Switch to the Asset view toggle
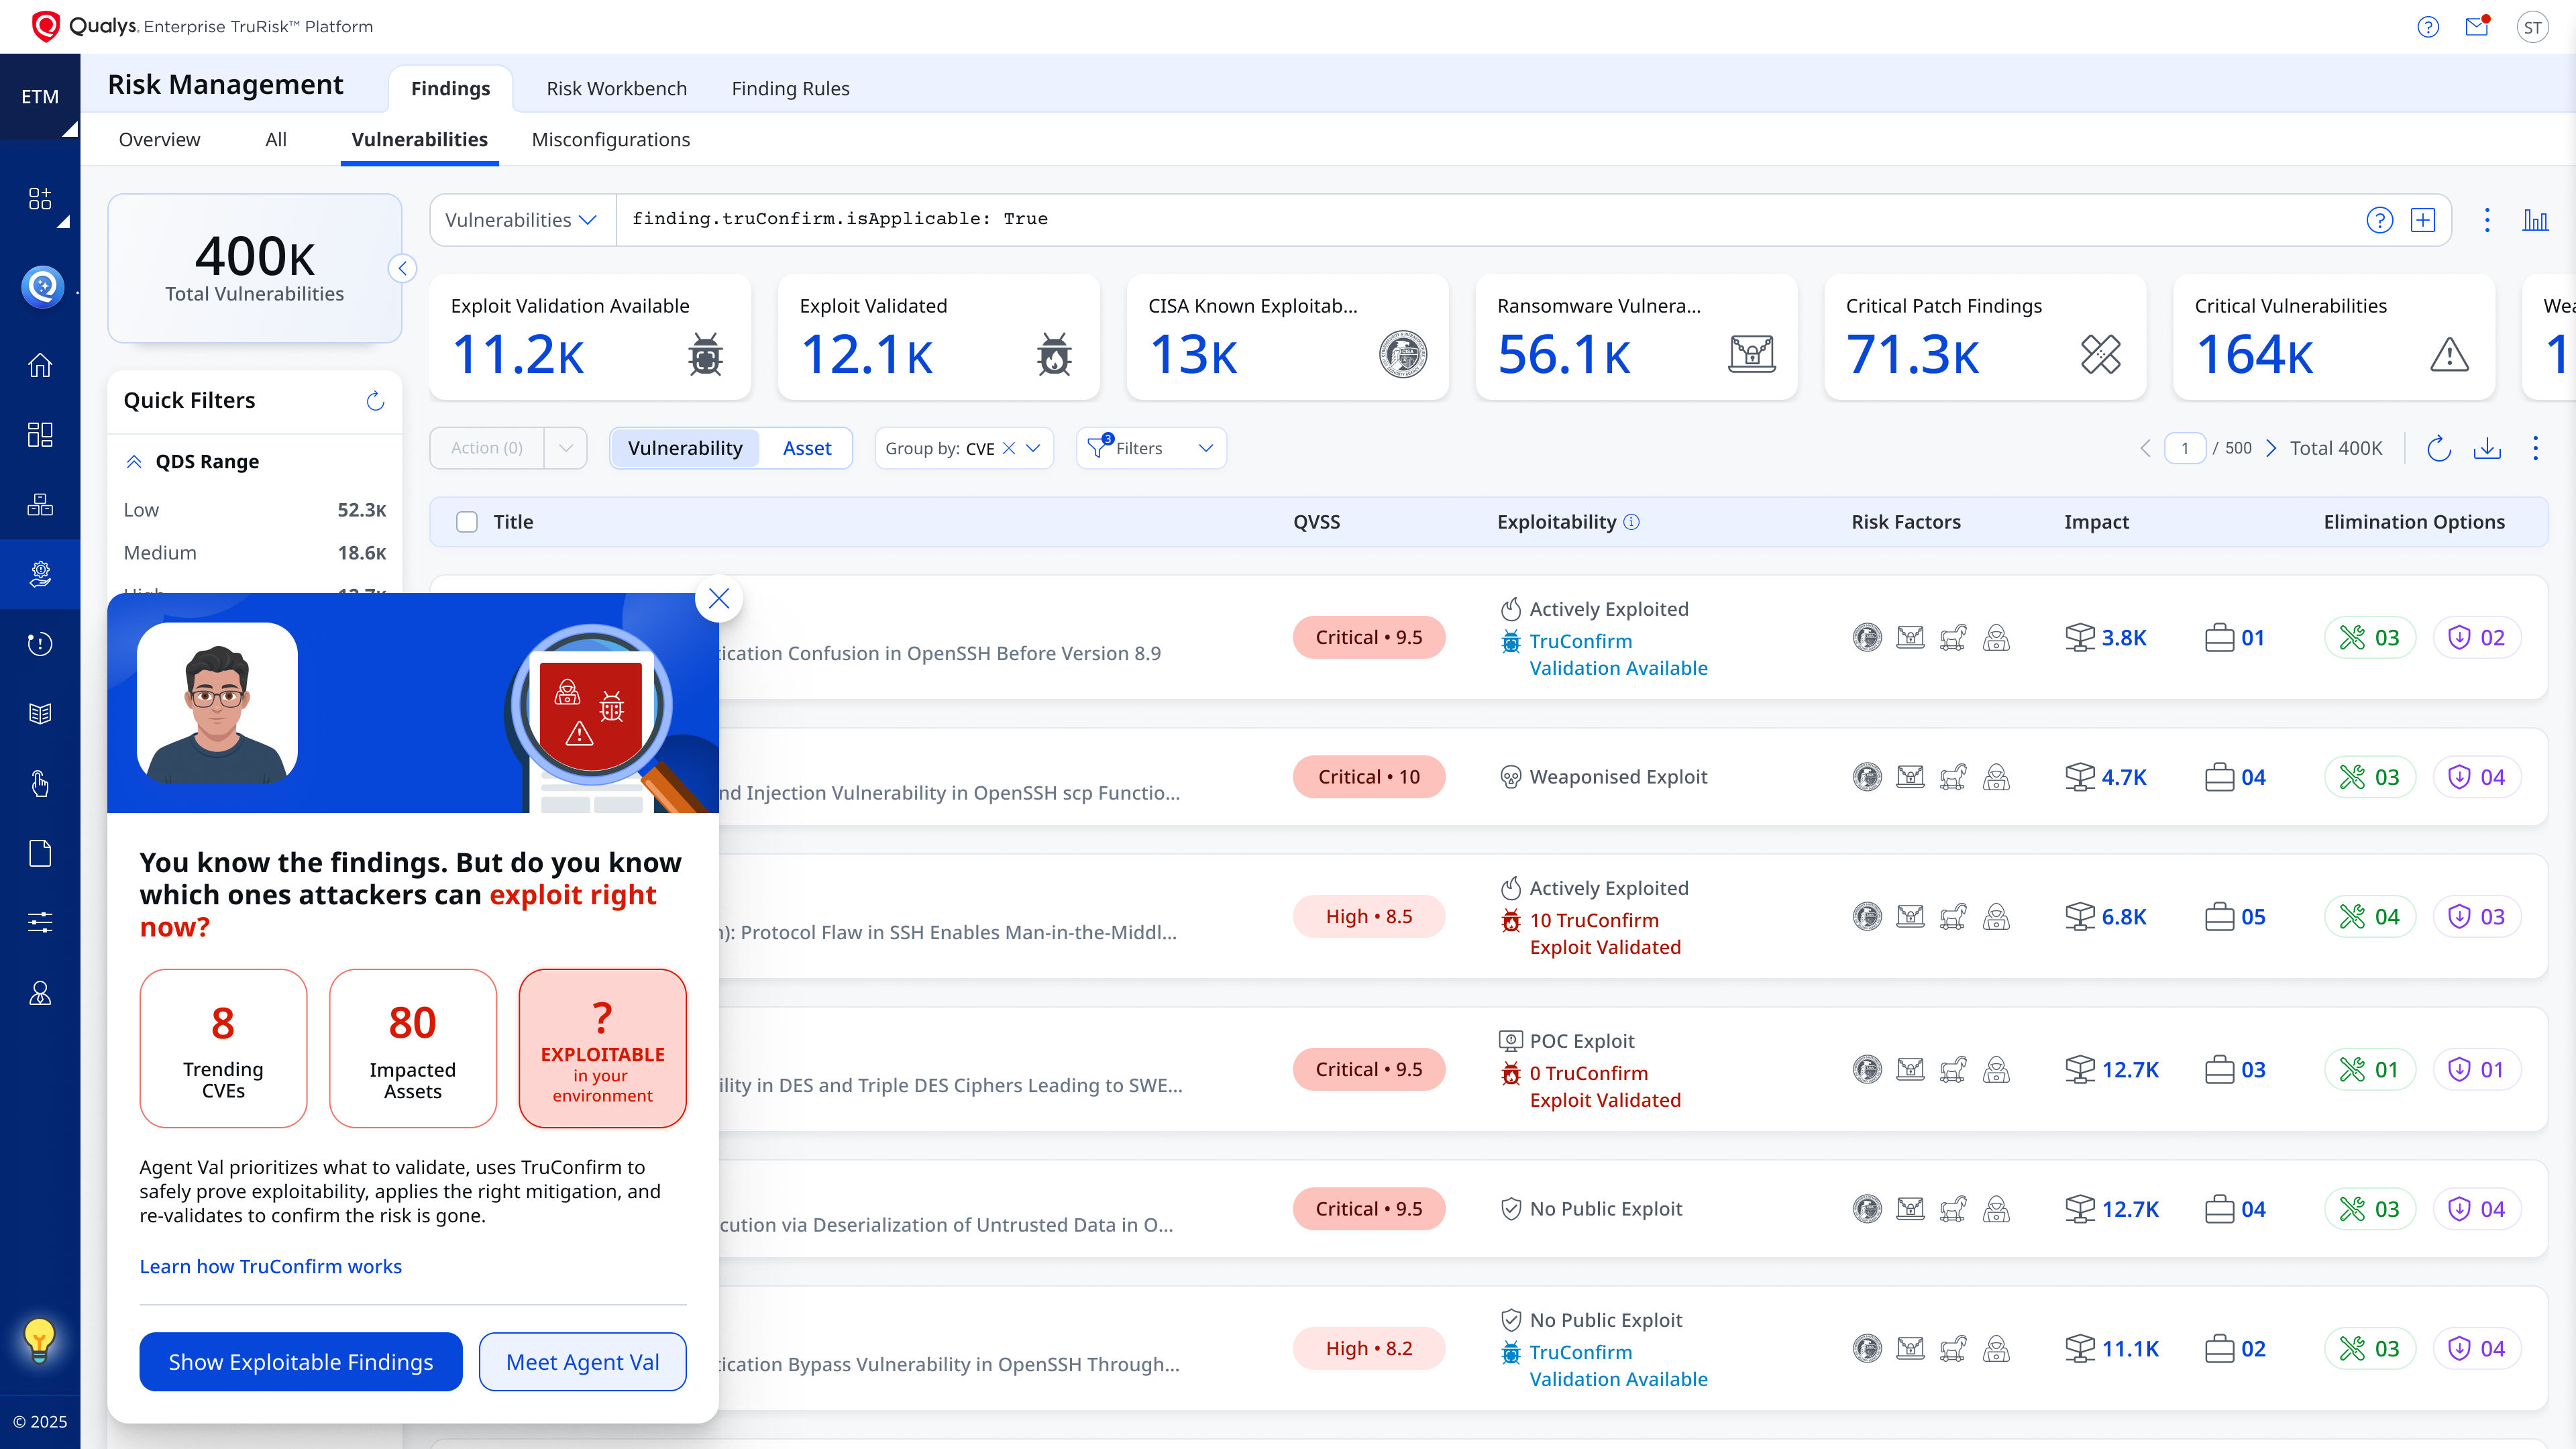The height and width of the screenshot is (1449, 2576). tap(806, 448)
